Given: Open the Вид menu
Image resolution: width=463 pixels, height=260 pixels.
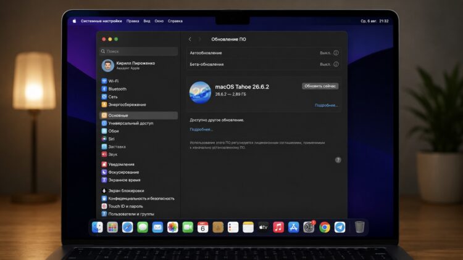Looking at the screenshot, I should pos(147,21).
